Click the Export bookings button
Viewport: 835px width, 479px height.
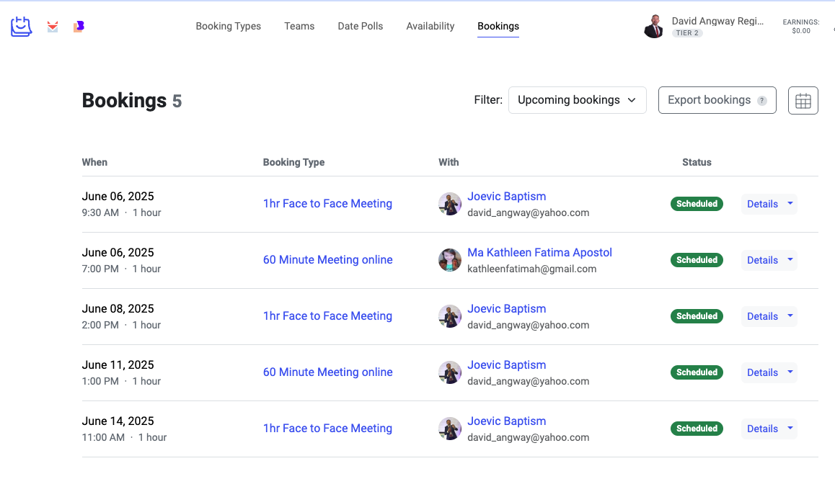pyautogui.click(x=709, y=100)
